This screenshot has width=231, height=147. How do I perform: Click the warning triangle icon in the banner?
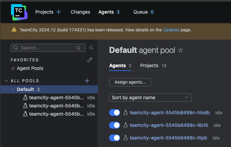click(14, 30)
